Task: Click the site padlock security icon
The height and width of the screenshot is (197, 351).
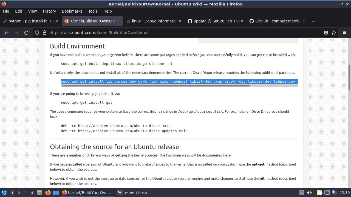Action: point(44,33)
